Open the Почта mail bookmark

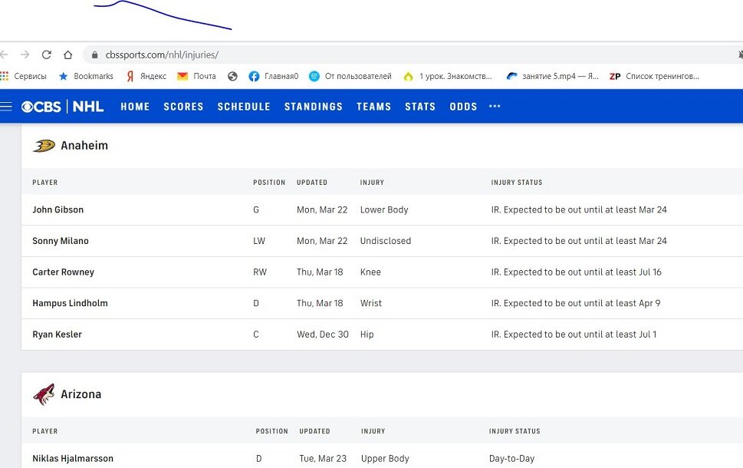196,76
